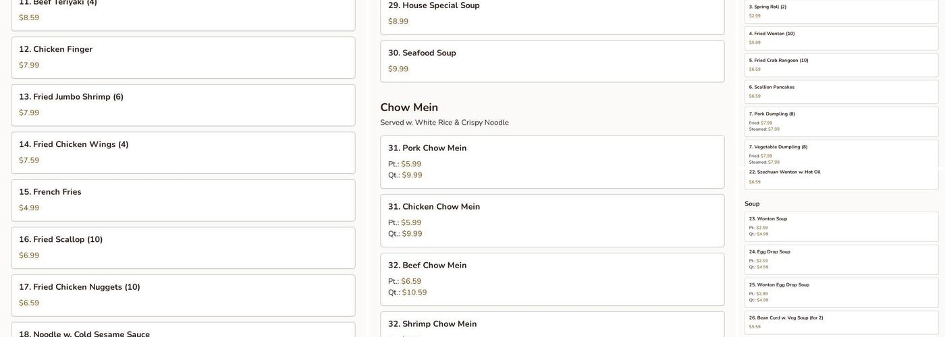945x337 pixels.
Task: Select Fried Scallop (10)
Action: point(183,247)
